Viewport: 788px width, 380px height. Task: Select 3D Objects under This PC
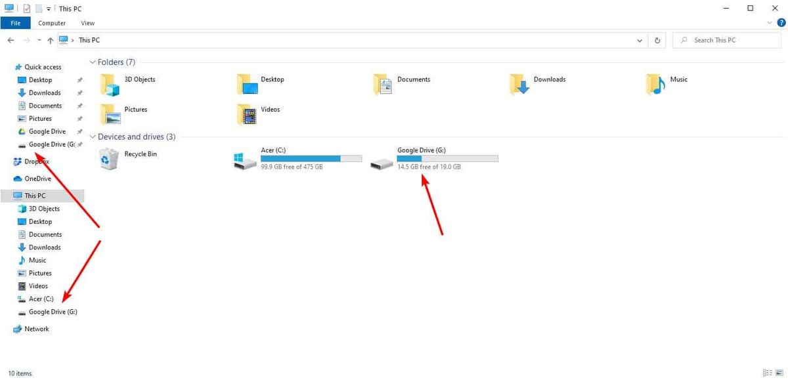(x=44, y=209)
